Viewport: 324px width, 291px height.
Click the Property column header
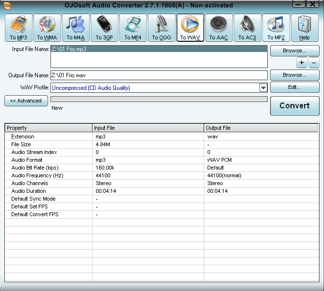pyautogui.click(x=49, y=128)
